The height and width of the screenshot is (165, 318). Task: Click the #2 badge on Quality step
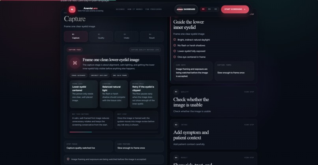coord(176,92)
